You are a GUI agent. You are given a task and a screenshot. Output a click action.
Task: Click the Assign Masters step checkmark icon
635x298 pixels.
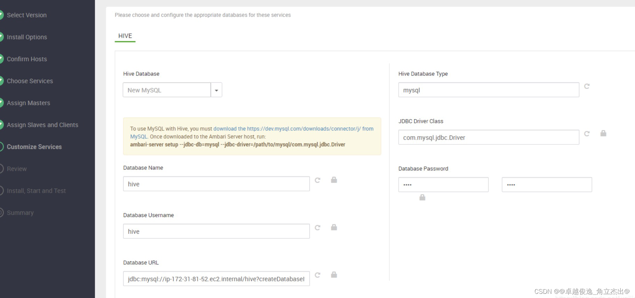point(1,103)
